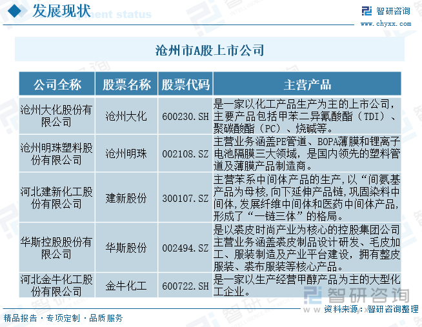
Task: Select the 发展现状 heading text
Action: pyautogui.click(x=61, y=11)
